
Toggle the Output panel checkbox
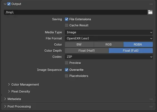click(9, 4)
